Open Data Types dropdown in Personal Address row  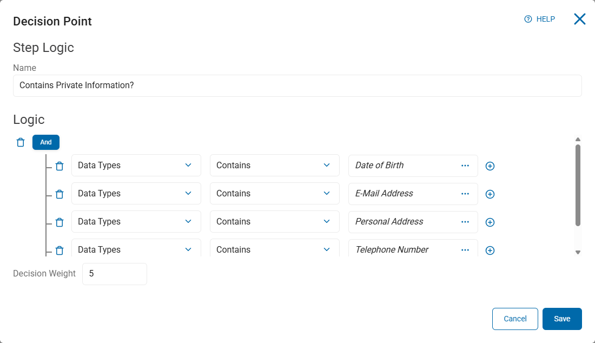click(x=136, y=222)
